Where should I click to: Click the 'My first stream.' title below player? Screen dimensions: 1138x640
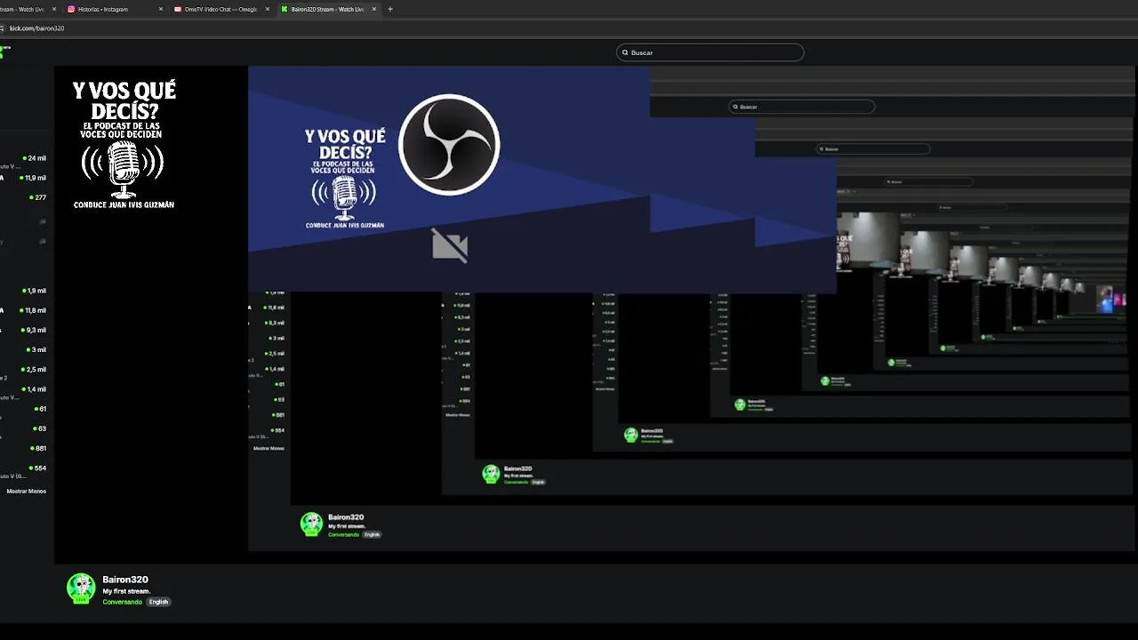(x=126, y=591)
